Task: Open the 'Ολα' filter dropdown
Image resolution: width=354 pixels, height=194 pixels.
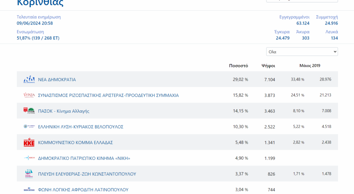Action: (x=302, y=52)
